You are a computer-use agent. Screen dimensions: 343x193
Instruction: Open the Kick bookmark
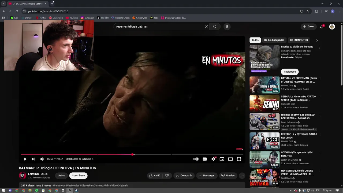(14, 18)
